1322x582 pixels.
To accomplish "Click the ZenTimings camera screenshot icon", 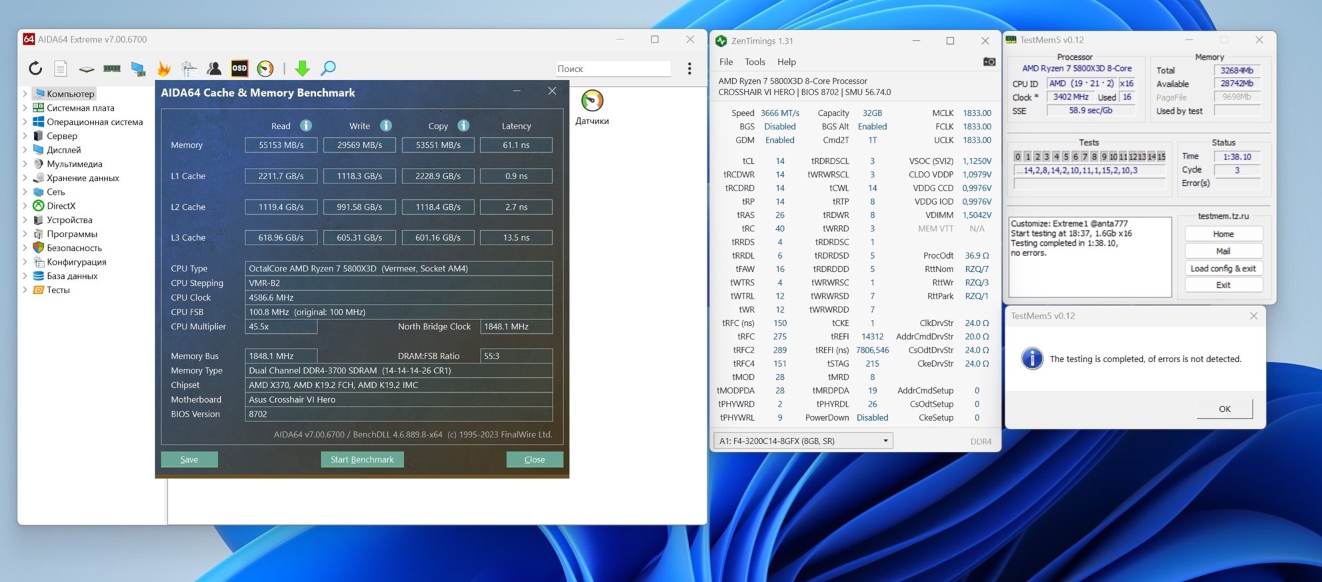I will pyautogui.click(x=989, y=61).
